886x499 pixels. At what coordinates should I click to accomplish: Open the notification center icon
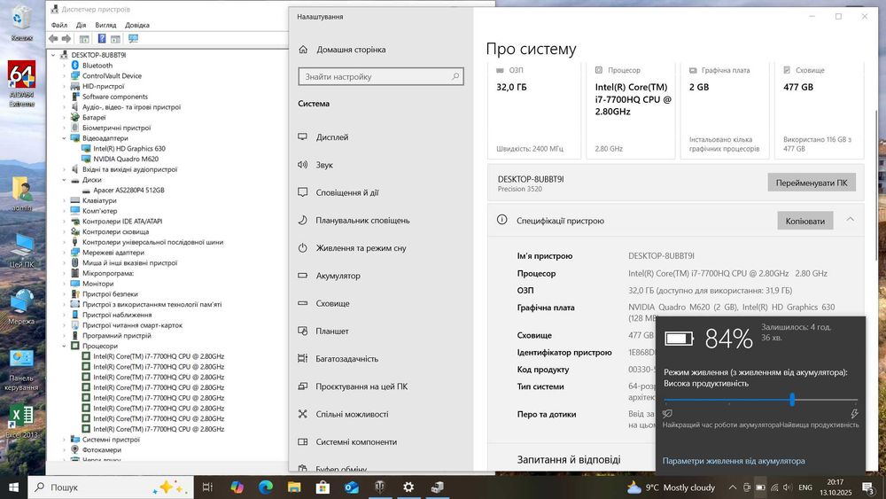coord(868,487)
